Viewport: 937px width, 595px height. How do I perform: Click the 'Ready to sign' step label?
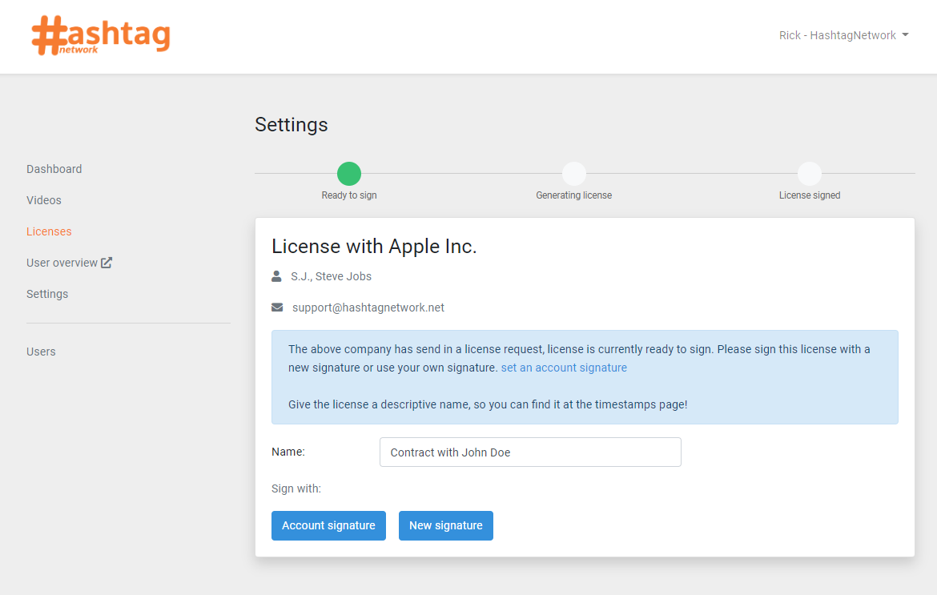click(349, 195)
